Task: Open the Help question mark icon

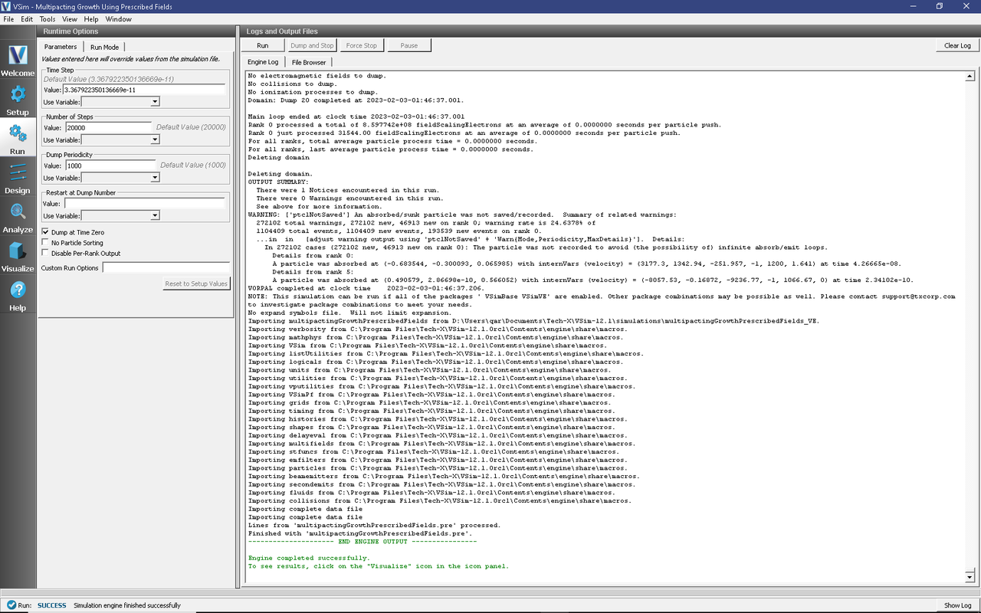Action: 18,295
